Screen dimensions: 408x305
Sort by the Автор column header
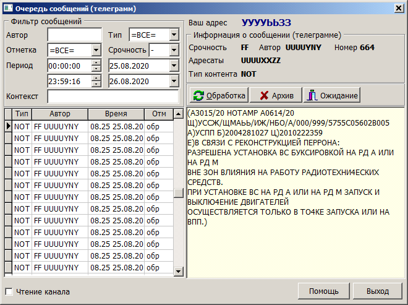(x=59, y=114)
